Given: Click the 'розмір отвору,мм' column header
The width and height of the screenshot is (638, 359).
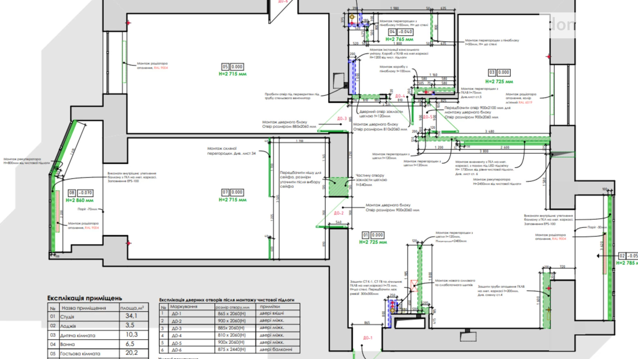Looking at the screenshot, I should (232, 307).
